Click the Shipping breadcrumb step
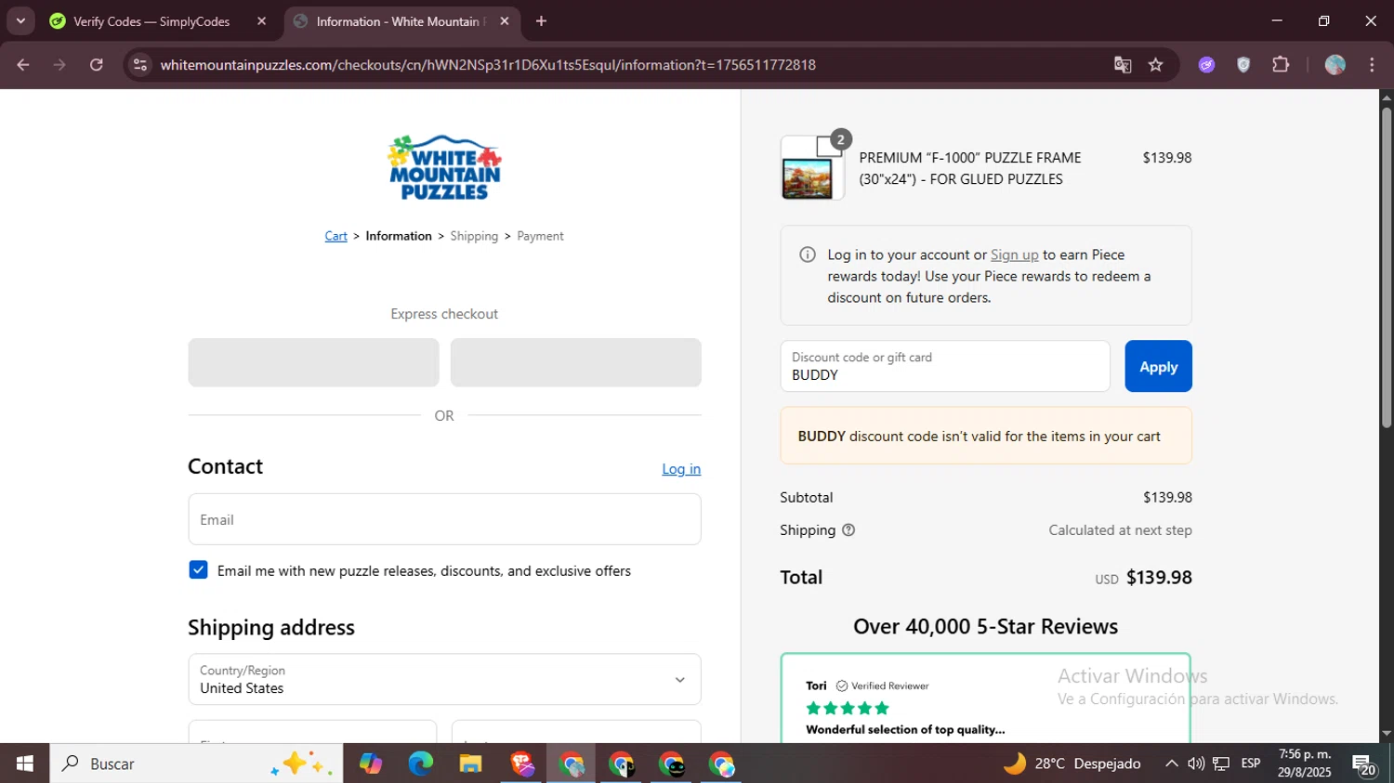The width and height of the screenshot is (1394, 783). click(474, 236)
